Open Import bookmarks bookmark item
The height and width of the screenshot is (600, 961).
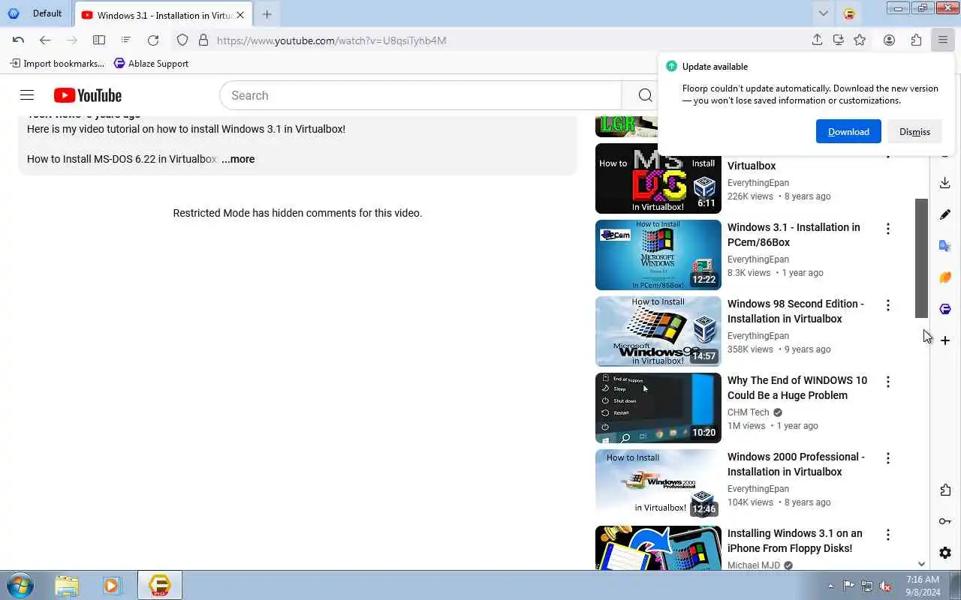pyautogui.click(x=57, y=64)
